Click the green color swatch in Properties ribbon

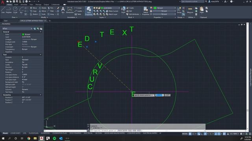pyautogui.click(x=155, y=8)
